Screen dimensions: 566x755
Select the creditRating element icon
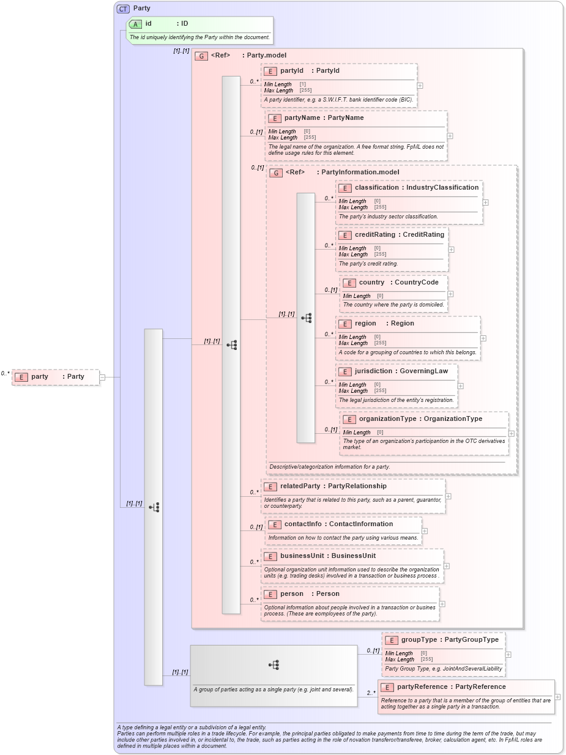click(344, 234)
